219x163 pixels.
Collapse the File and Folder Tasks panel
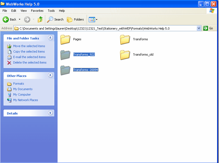(50, 38)
